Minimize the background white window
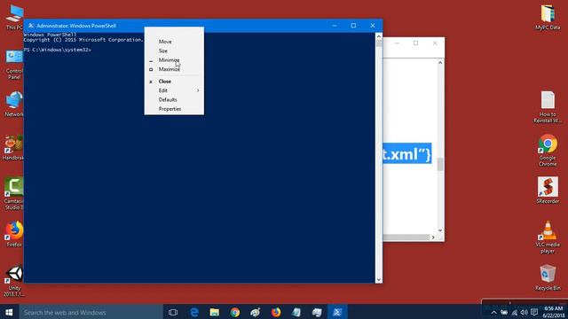568x319 pixels. click(397, 43)
